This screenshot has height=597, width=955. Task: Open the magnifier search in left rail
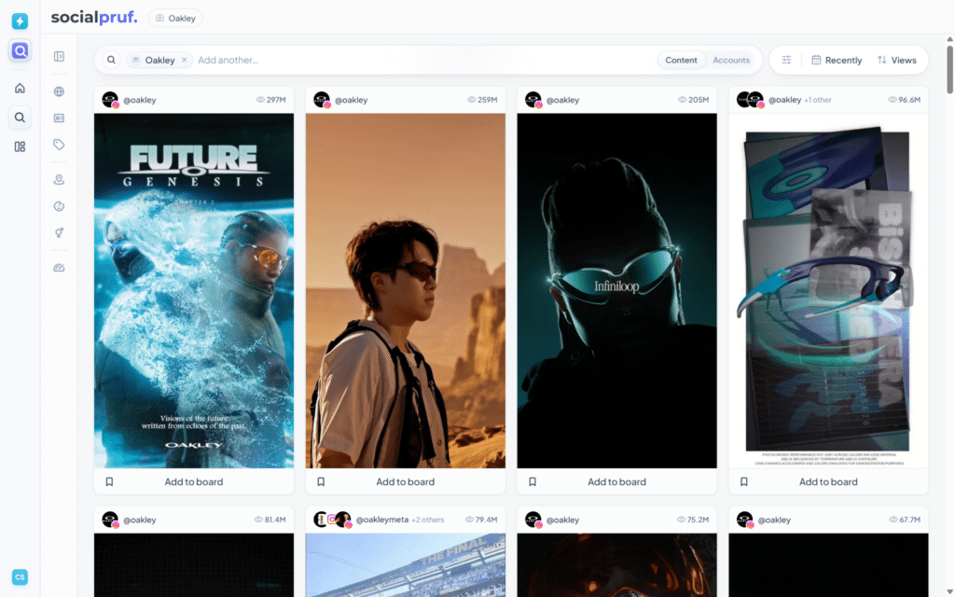click(20, 118)
